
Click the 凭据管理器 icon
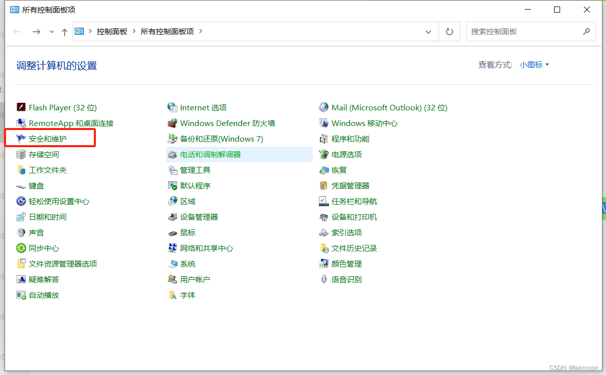coord(323,185)
